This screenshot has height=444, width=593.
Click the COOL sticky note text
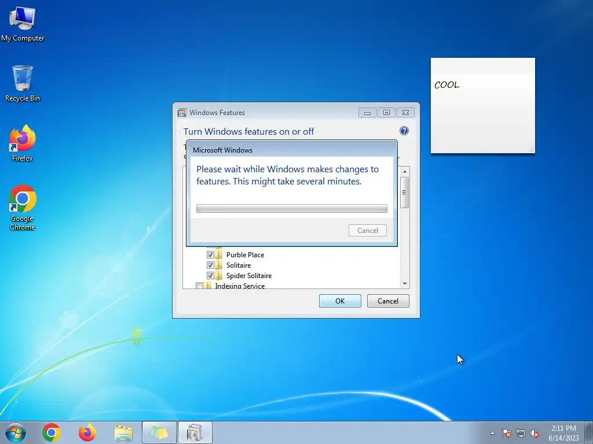446,85
